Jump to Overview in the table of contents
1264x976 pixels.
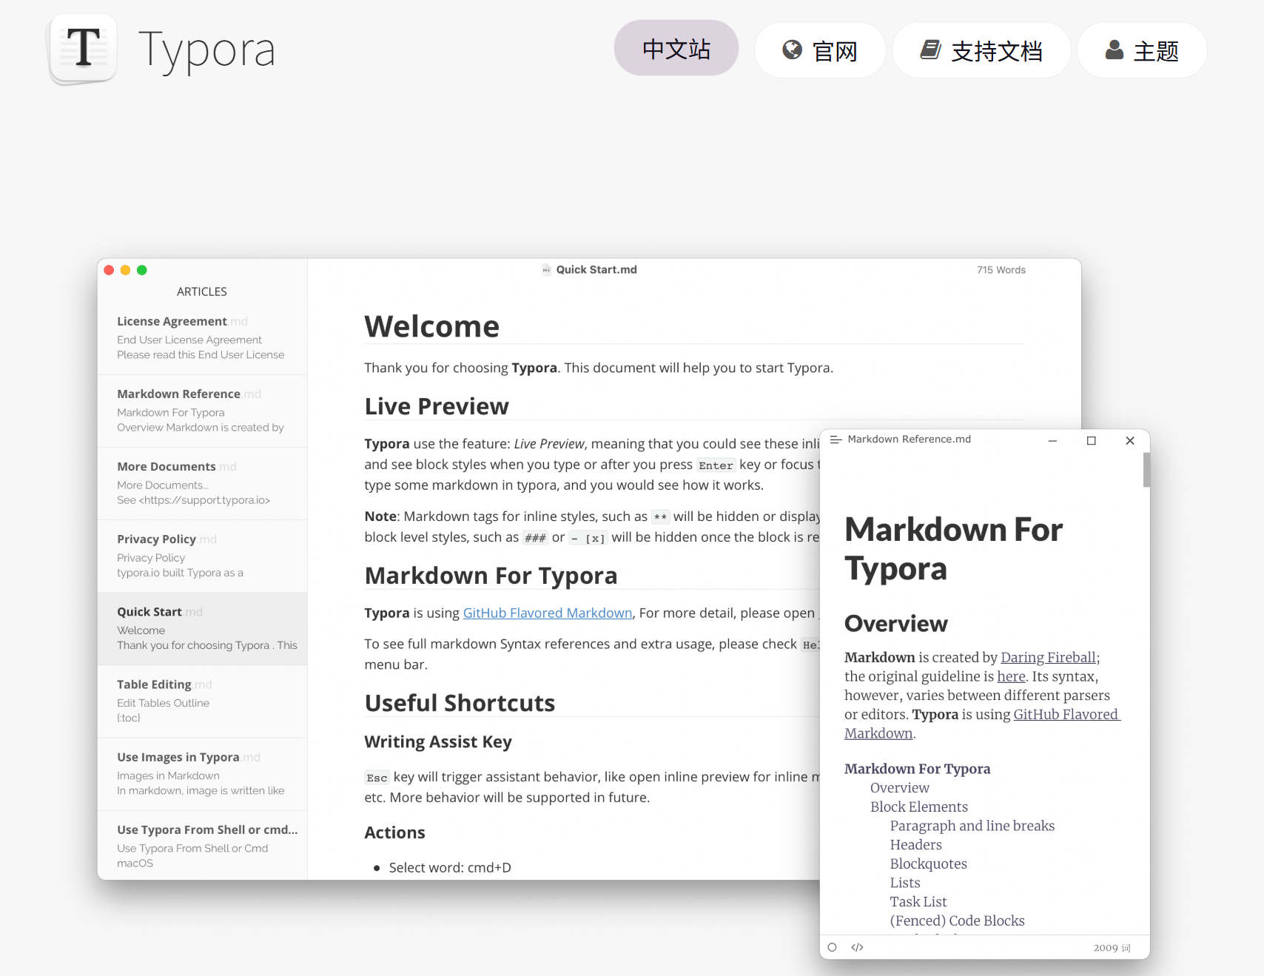coord(899,788)
